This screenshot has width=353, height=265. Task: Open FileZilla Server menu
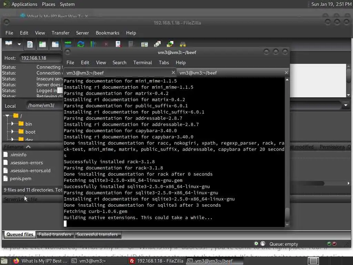(x=82, y=33)
